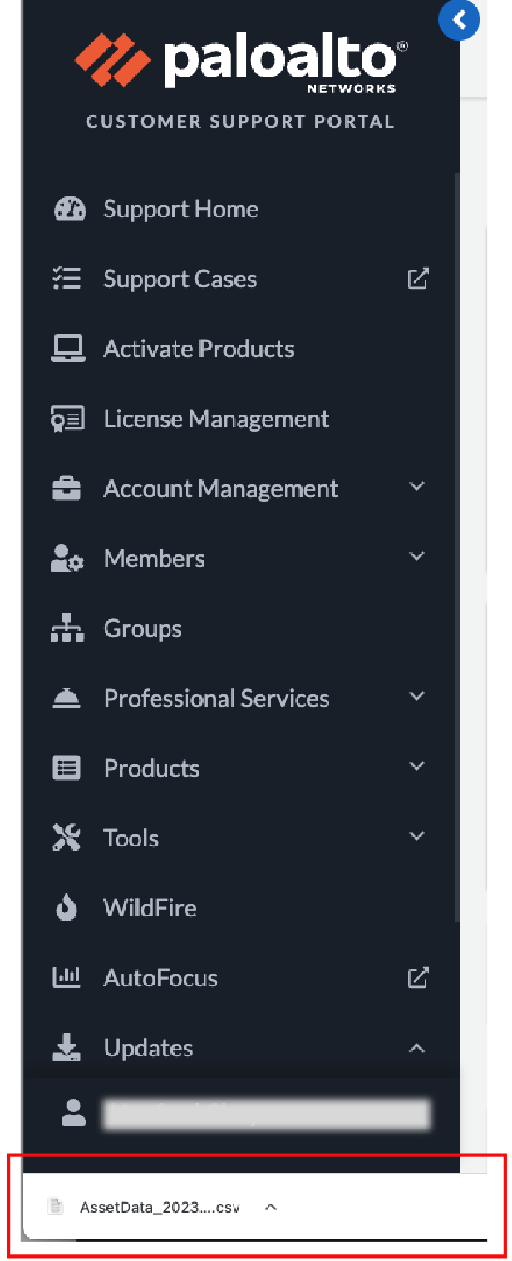Open the AssetData download options arrow
Image resolution: width=512 pixels, height=1261 pixels.
tap(270, 1208)
